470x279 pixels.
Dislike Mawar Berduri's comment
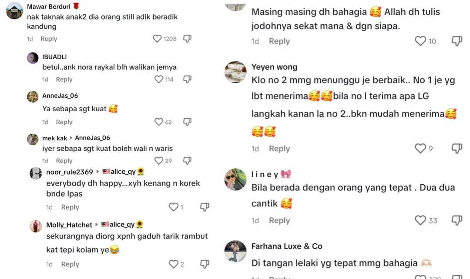(x=187, y=39)
